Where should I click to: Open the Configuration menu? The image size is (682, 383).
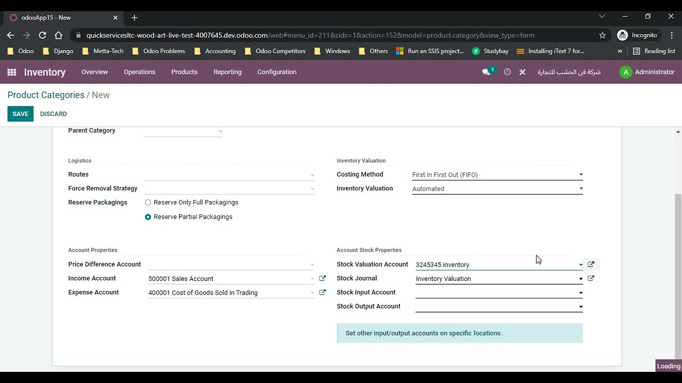pos(277,72)
